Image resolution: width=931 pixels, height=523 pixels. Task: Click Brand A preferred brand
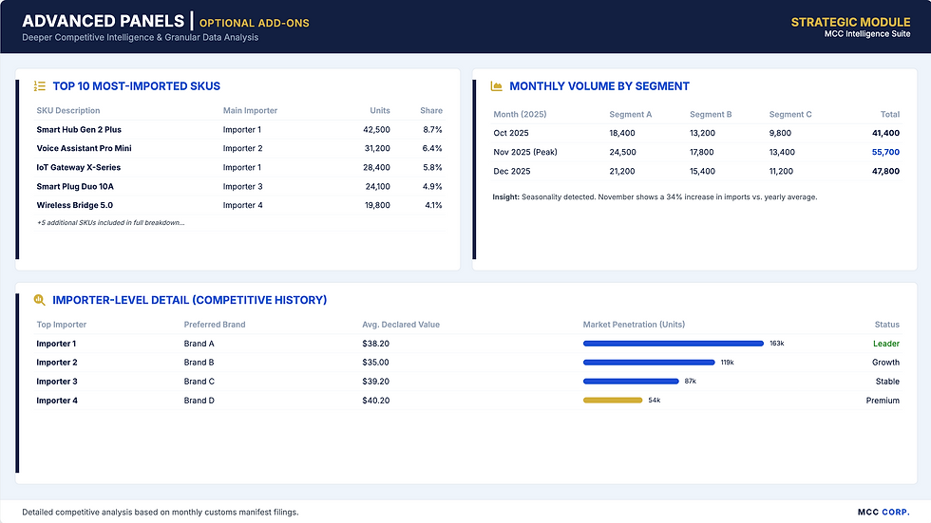pyautogui.click(x=199, y=344)
